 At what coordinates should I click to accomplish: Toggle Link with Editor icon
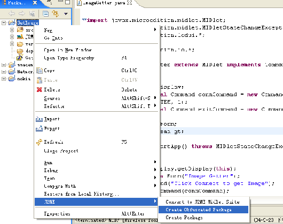click(56, 13)
